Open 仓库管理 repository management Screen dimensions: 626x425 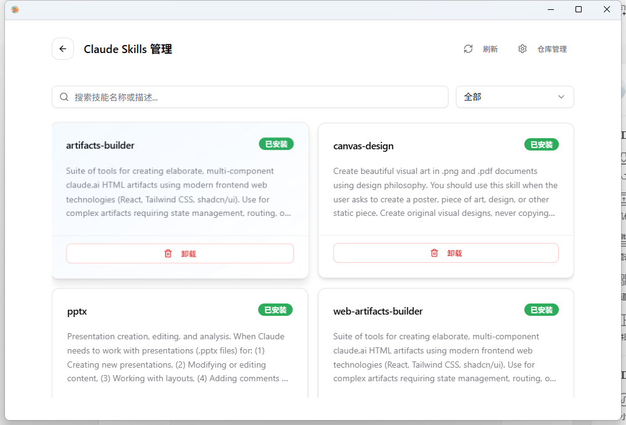coord(543,49)
